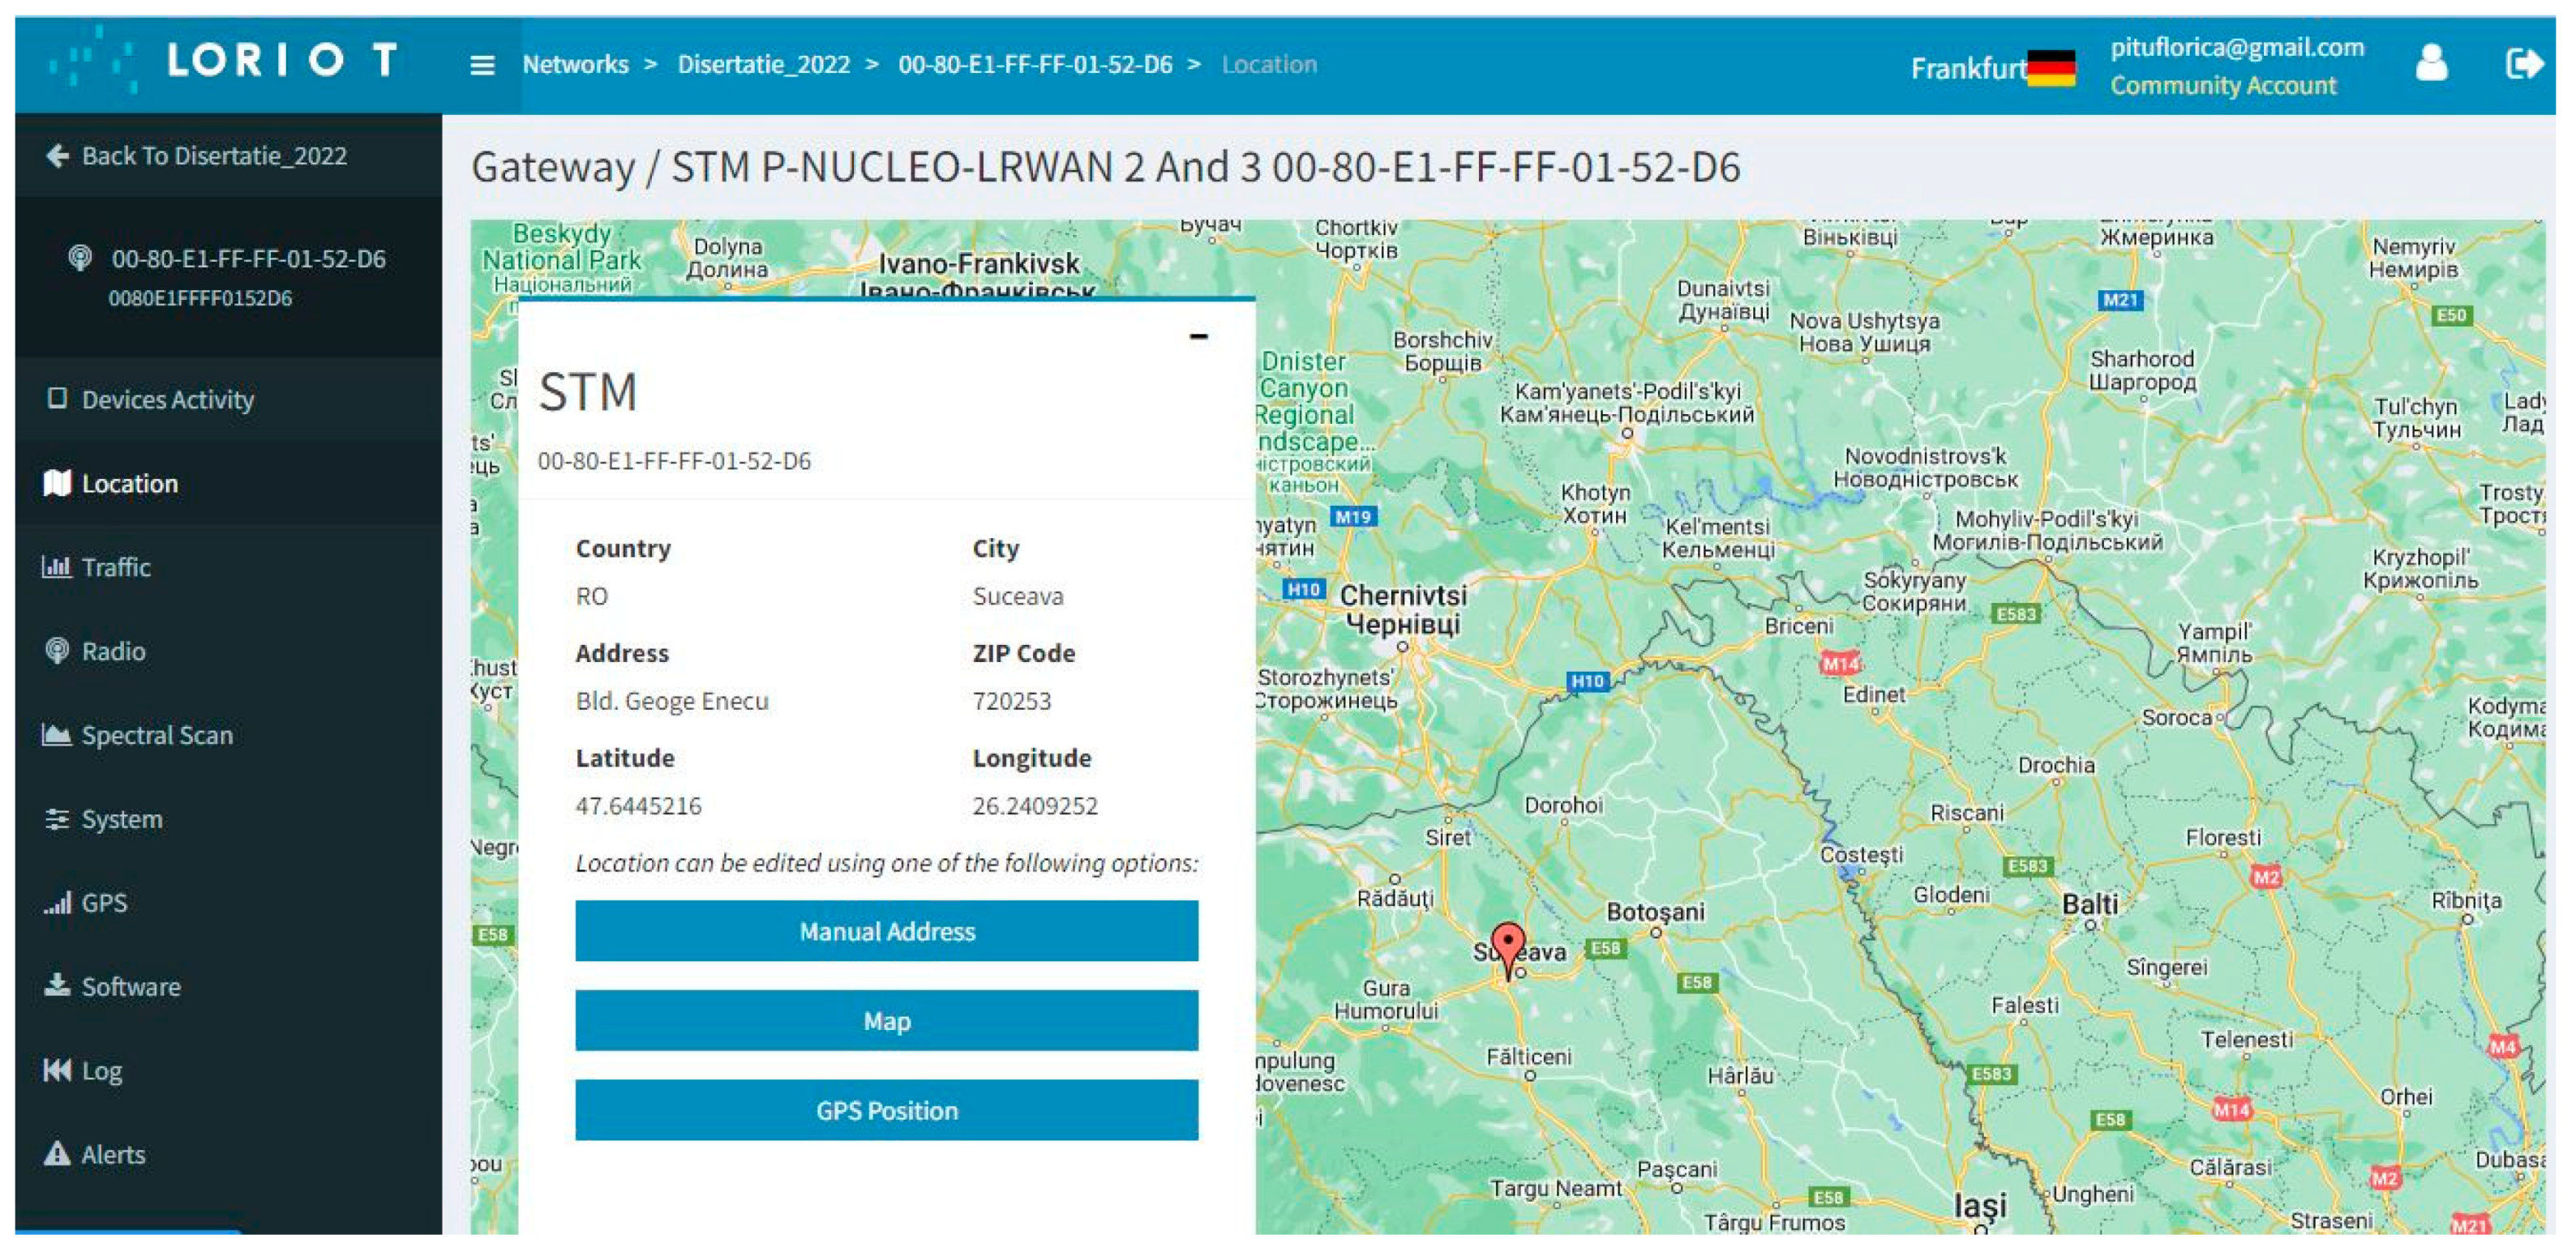The width and height of the screenshot is (2576, 1256).
Task: Click the Networks breadcrumb link
Action: point(575,65)
